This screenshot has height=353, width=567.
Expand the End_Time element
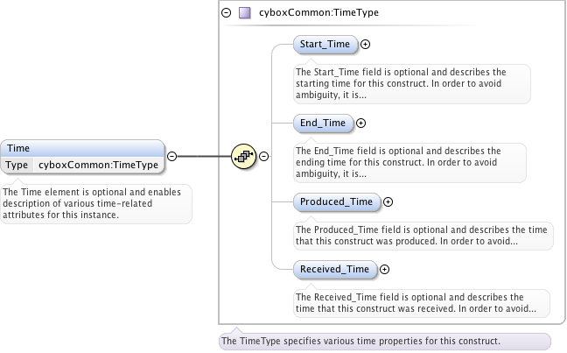pos(360,123)
